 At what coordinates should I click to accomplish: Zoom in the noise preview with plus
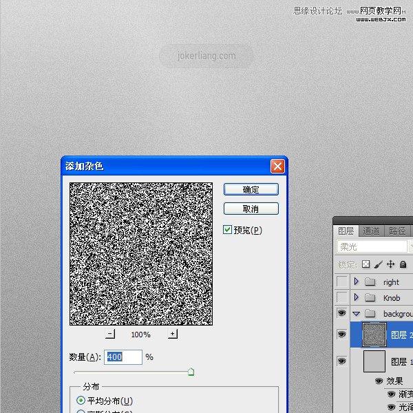[172, 335]
